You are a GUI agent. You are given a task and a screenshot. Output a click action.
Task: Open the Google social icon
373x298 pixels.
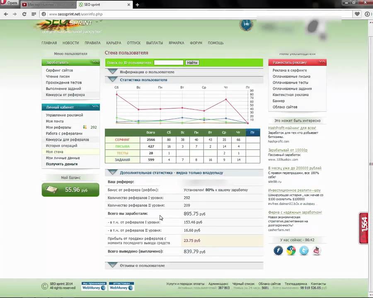(291, 250)
